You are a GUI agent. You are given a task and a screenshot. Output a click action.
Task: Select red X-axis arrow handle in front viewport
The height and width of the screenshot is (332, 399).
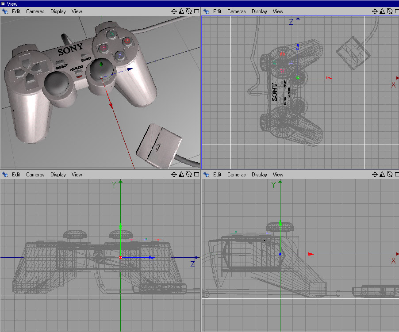coord(311,254)
